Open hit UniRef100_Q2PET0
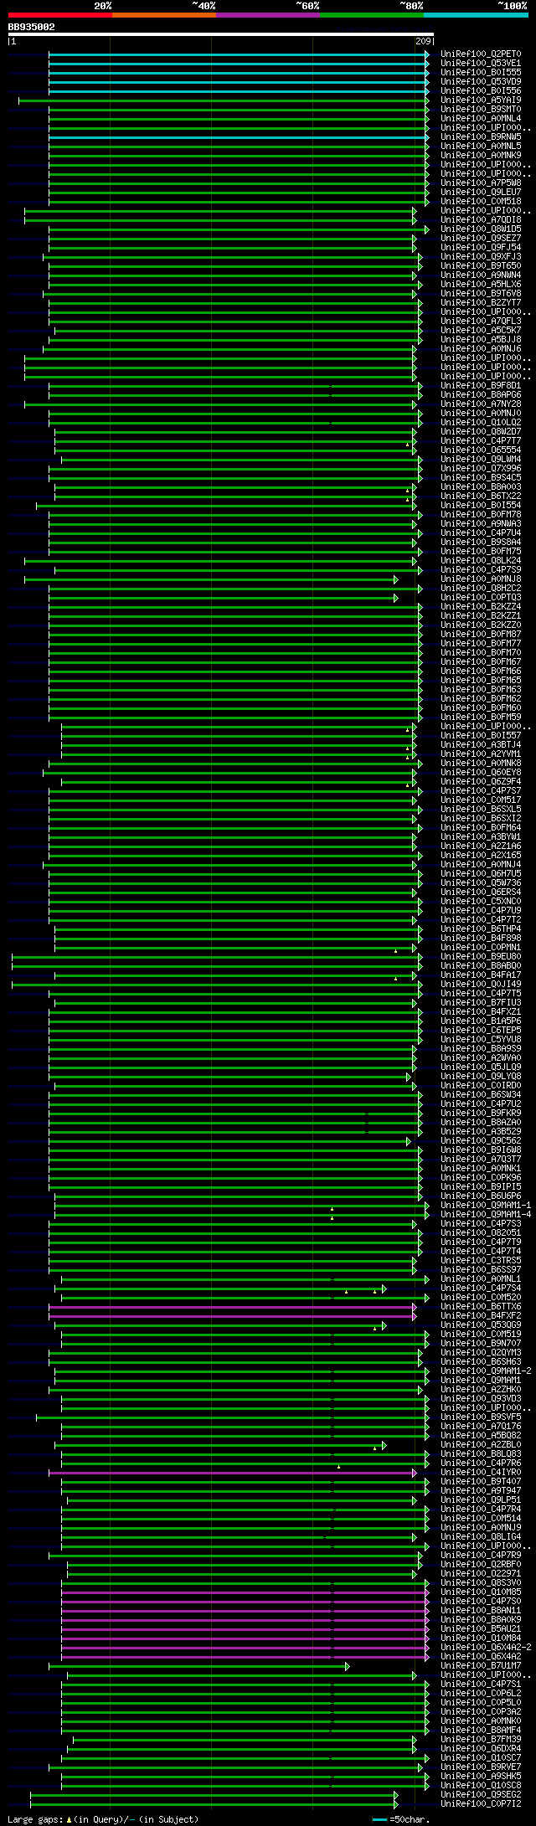 (481, 54)
